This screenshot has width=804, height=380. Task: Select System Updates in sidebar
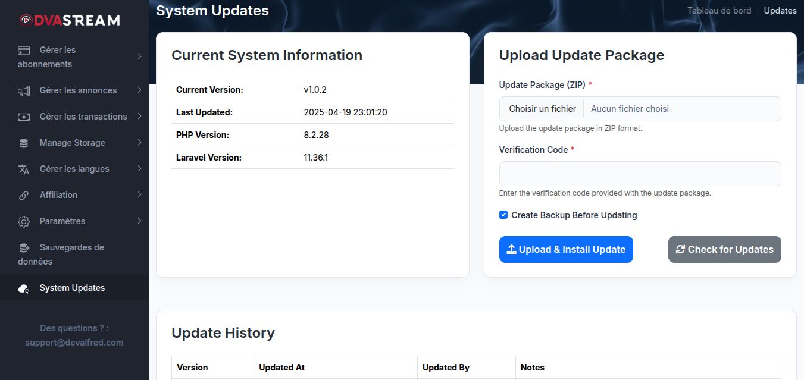click(x=74, y=288)
